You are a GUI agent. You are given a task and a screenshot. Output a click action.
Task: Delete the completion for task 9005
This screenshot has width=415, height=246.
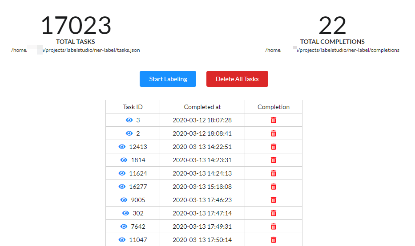tap(274, 200)
